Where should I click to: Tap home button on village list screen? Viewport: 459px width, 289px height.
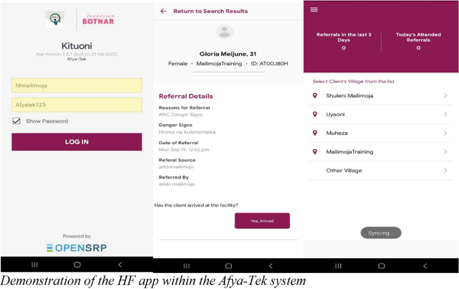point(381,266)
